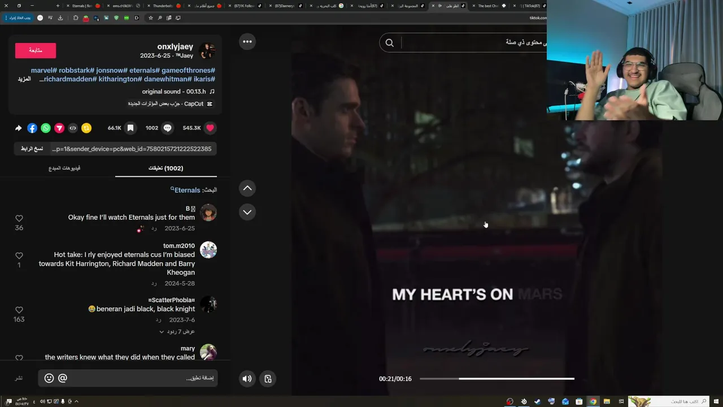
Task: Click the add comment input field
Action: coord(128,378)
